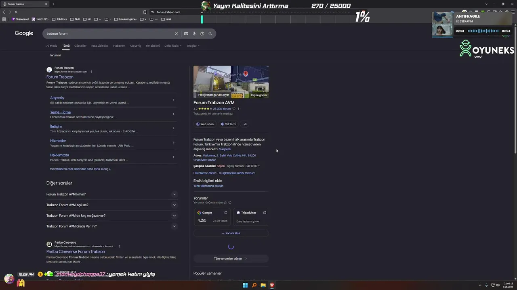Switch to Kısa videolar tab
The image size is (517, 290).
coord(100,46)
